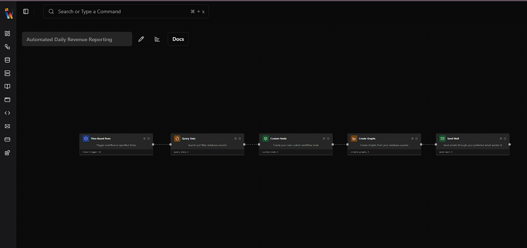Click the pencil edit icon beside workflow name
527x248 pixels.
pyautogui.click(x=141, y=39)
